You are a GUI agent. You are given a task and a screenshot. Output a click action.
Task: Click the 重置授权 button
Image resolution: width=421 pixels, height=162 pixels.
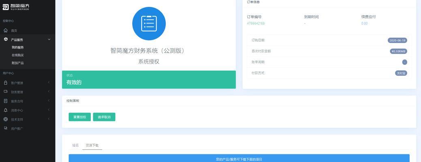[80, 117]
